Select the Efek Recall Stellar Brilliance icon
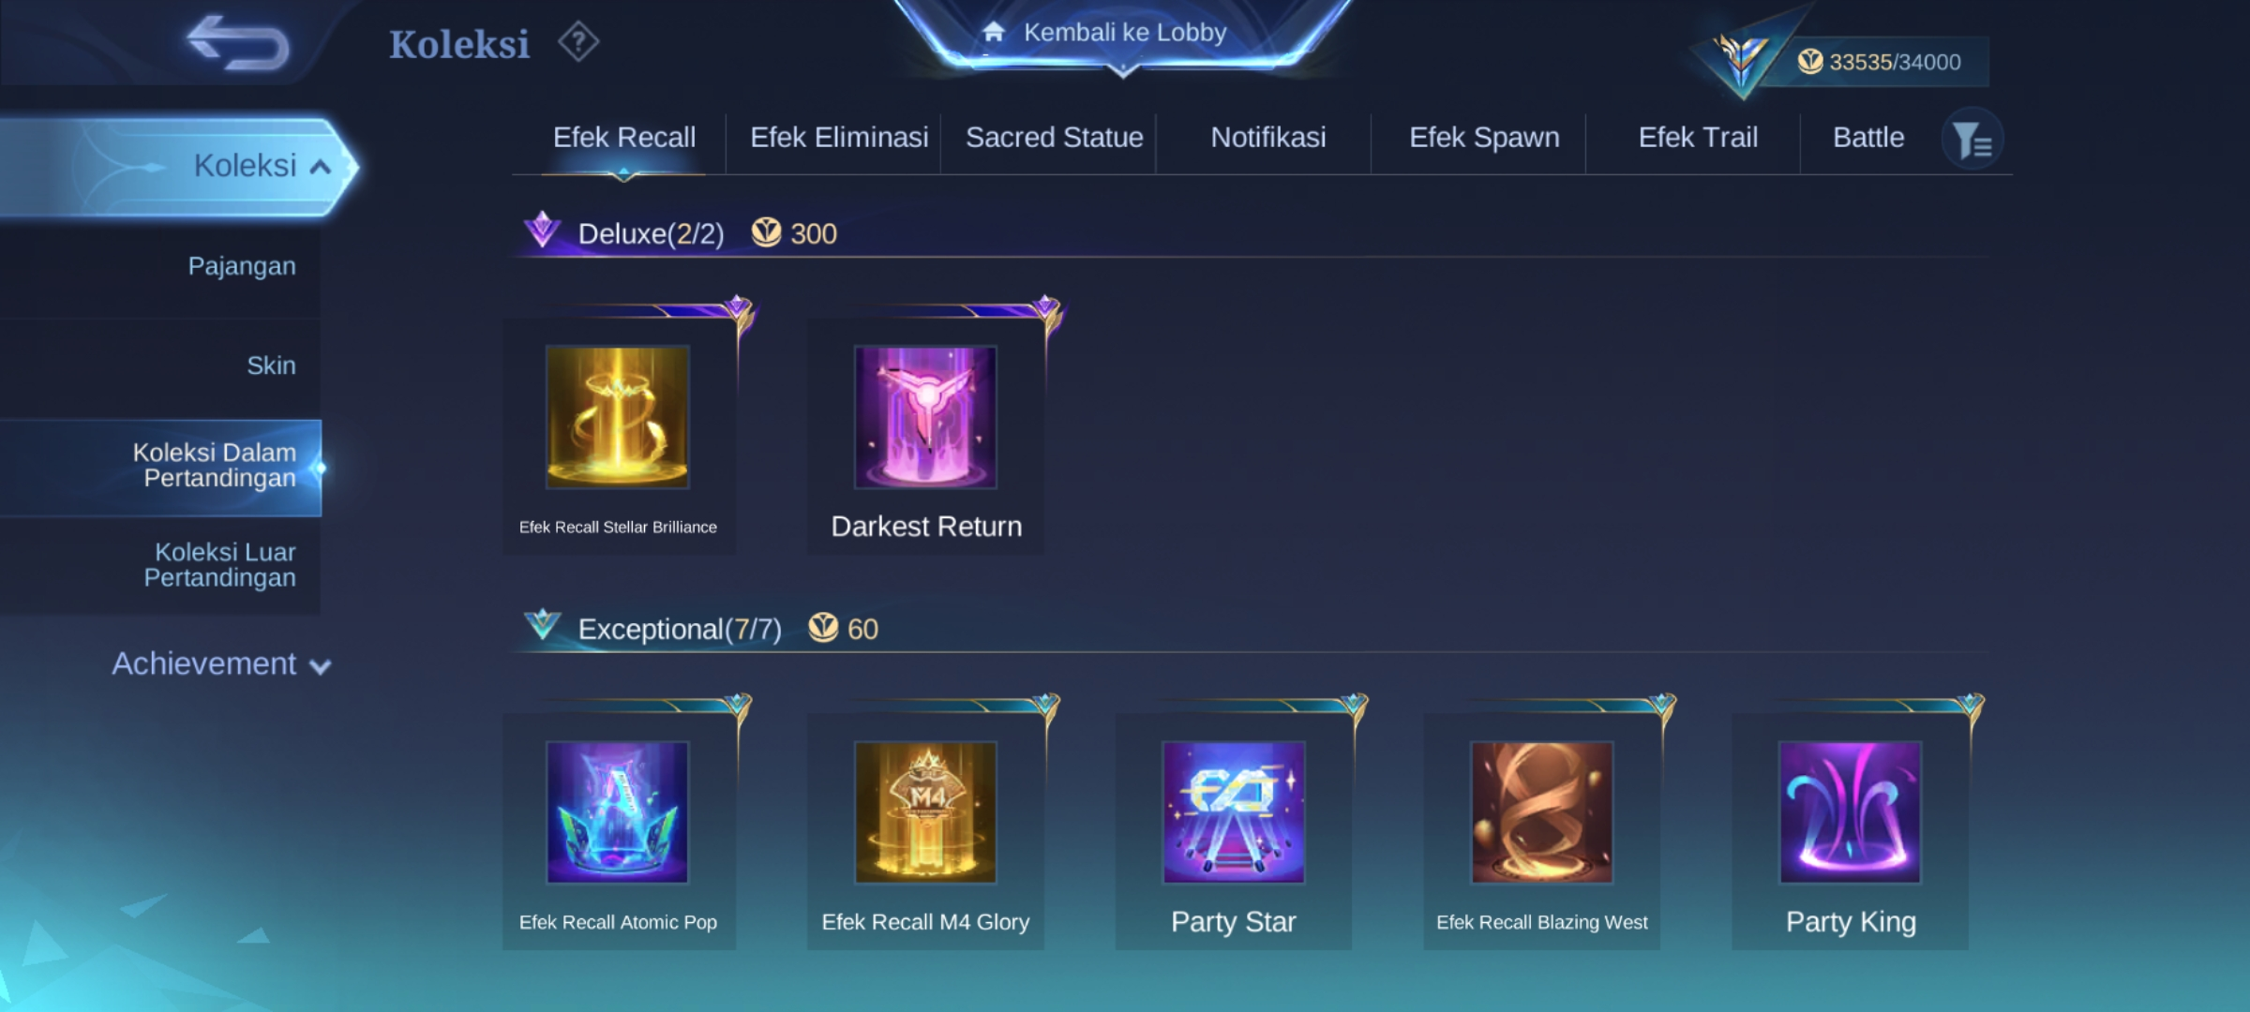Screen dimensions: 2250x1012 click(618, 417)
